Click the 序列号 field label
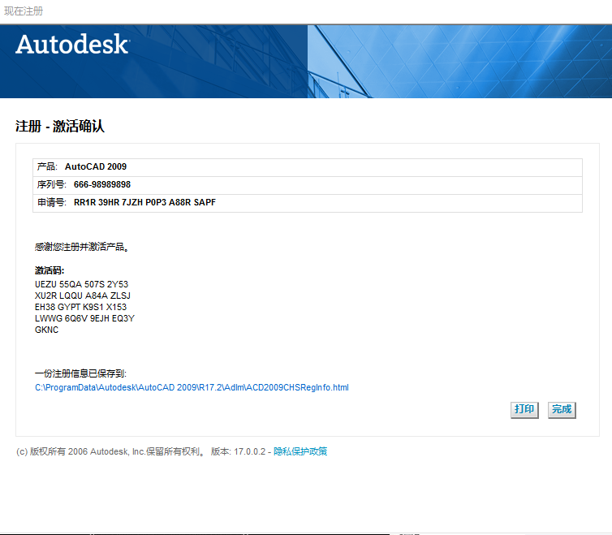Viewport: 612px width, 535px height. pyautogui.click(x=52, y=185)
